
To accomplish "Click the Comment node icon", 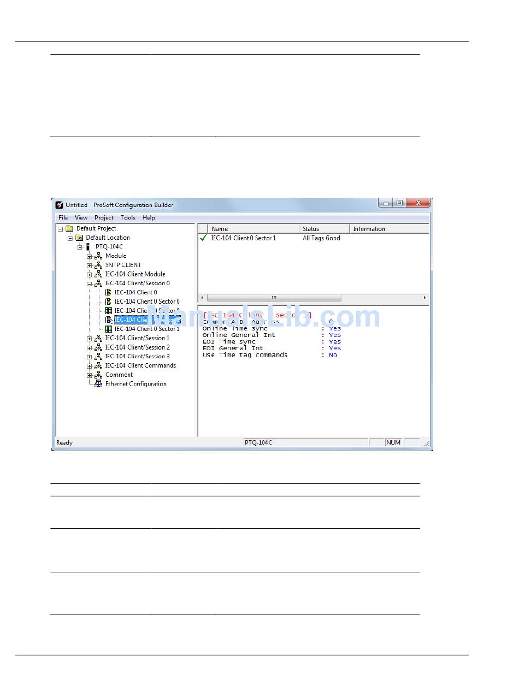I will coord(98,375).
